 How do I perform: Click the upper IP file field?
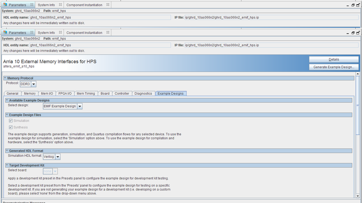point(271,17)
